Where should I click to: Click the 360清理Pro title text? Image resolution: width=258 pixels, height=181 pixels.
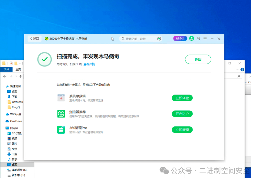pyautogui.click(x=78, y=128)
